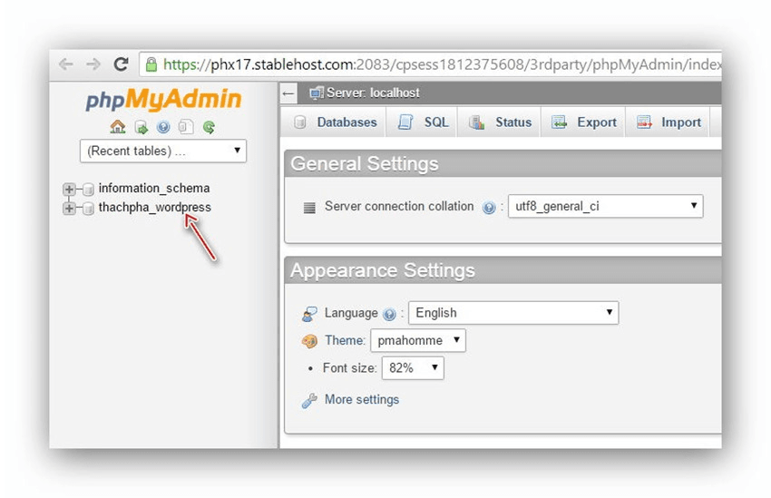Screen dimensions: 771x498
Task: Click the wrench icon for More settings
Action: point(309,401)
